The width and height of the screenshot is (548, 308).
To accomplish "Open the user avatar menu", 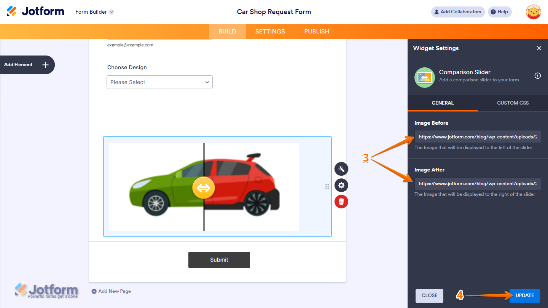I will tap(533, 12).
